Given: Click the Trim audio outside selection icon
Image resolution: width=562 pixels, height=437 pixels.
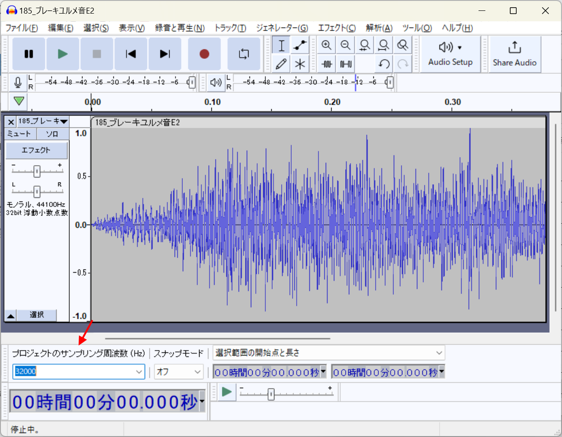Looking at the screenshot, I should click(x=327, y=64).
